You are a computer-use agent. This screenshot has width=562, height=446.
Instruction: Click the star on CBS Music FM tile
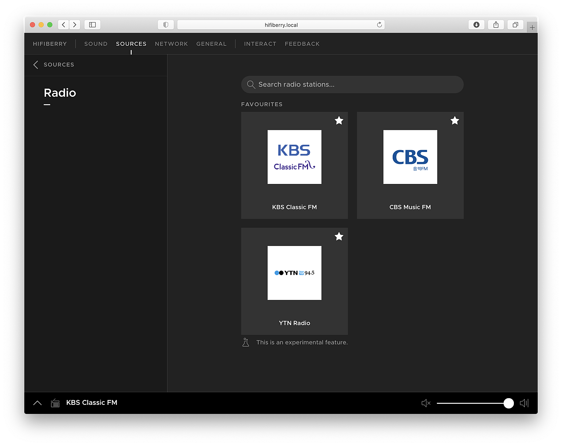455,121
